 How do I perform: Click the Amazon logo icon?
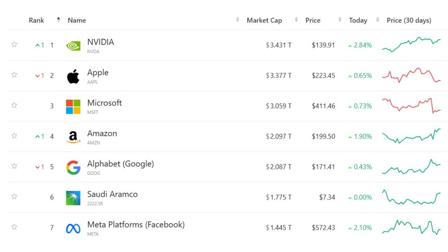pos(73,137)
